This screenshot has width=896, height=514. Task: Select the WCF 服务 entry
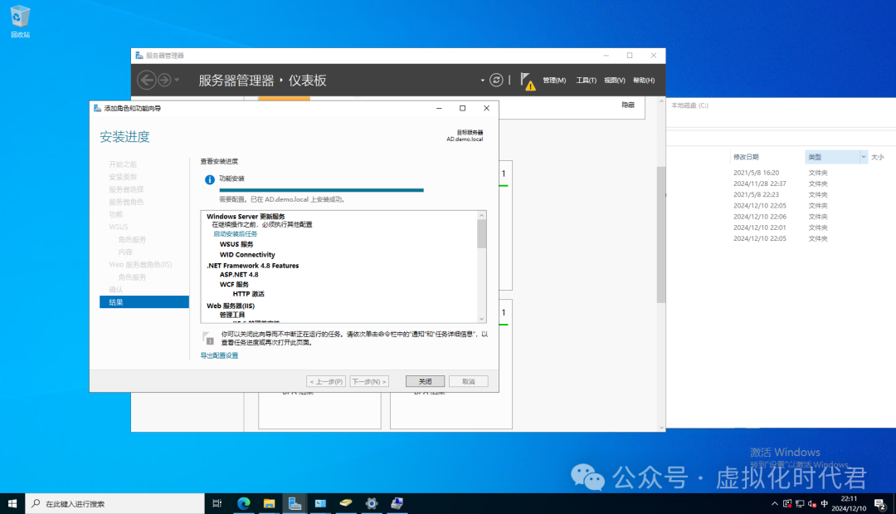point(234,284)
